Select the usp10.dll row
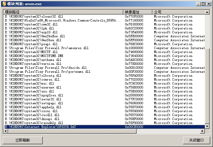This screenshot has width=213, height=147. click(104, 32)
